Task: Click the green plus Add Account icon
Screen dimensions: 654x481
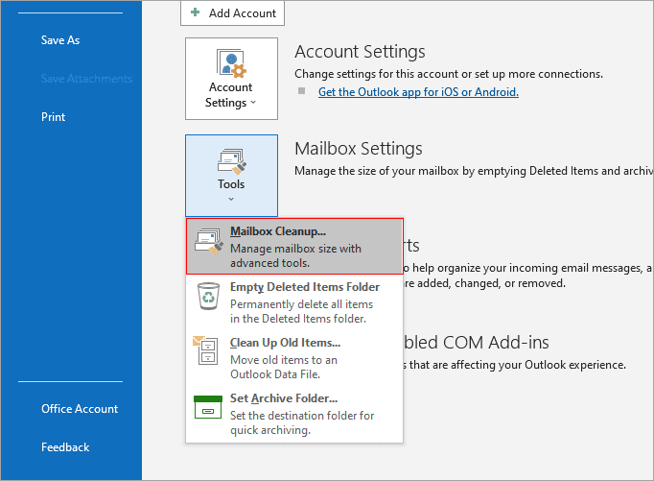Action: (x=195, y=12)
